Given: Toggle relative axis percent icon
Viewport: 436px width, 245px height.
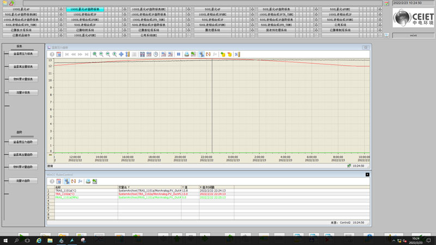Looking at the screenshot, I should point(237,54).
